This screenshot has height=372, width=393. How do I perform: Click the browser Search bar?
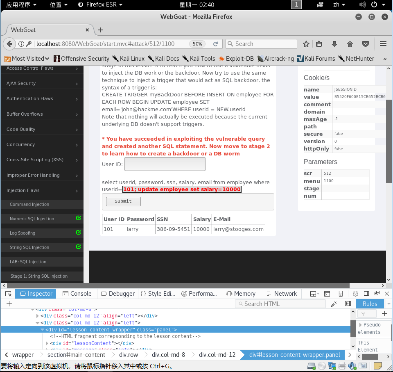[261, 44]
